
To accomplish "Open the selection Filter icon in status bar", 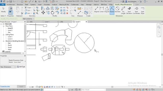I will pos(152,90).
